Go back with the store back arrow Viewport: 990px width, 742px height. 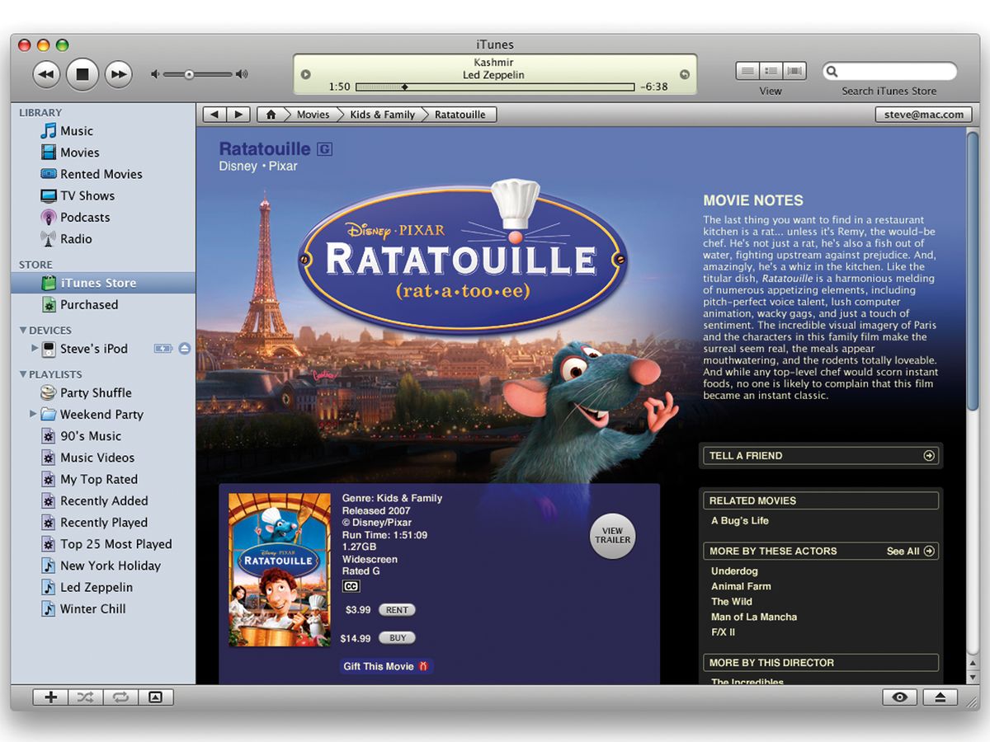[x=214, y=115]
